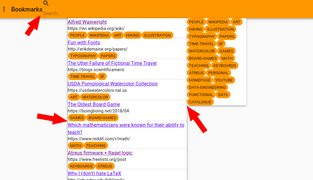Open the mathematicians known for teaching link

point(126,128)
